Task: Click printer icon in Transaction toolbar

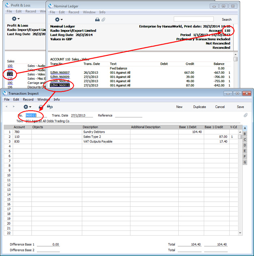Action: coord(41,107)
